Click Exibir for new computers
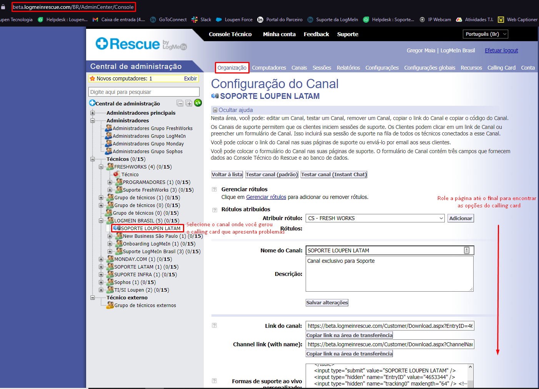 pos(190,78)
